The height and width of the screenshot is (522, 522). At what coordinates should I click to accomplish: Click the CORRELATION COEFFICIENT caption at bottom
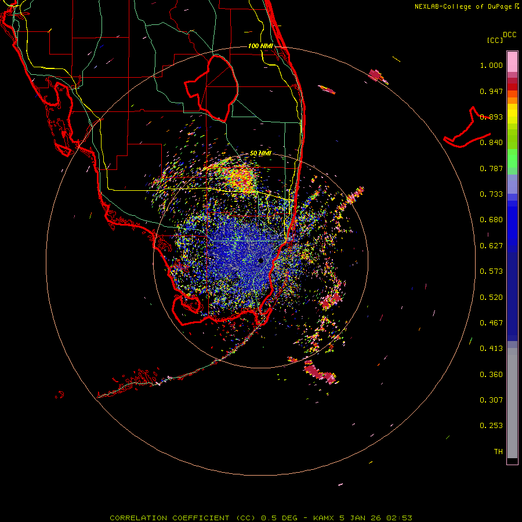click(261, 518)
